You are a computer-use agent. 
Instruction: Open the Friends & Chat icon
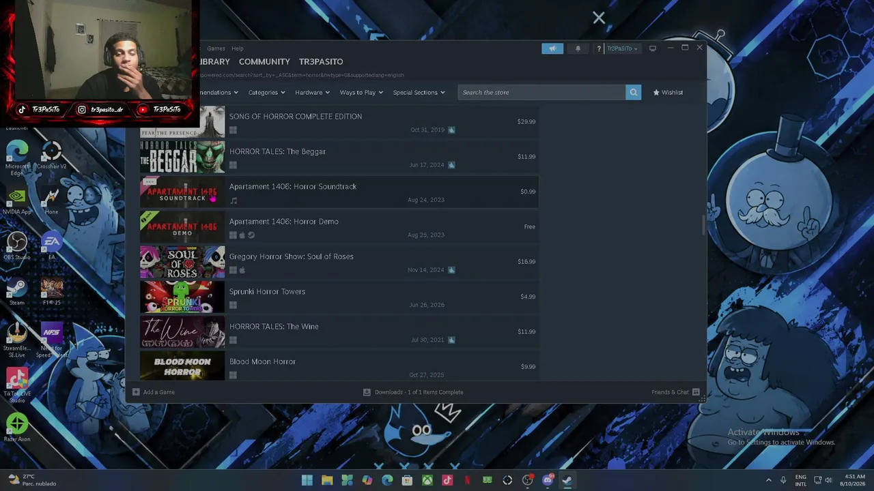point(696,392)
